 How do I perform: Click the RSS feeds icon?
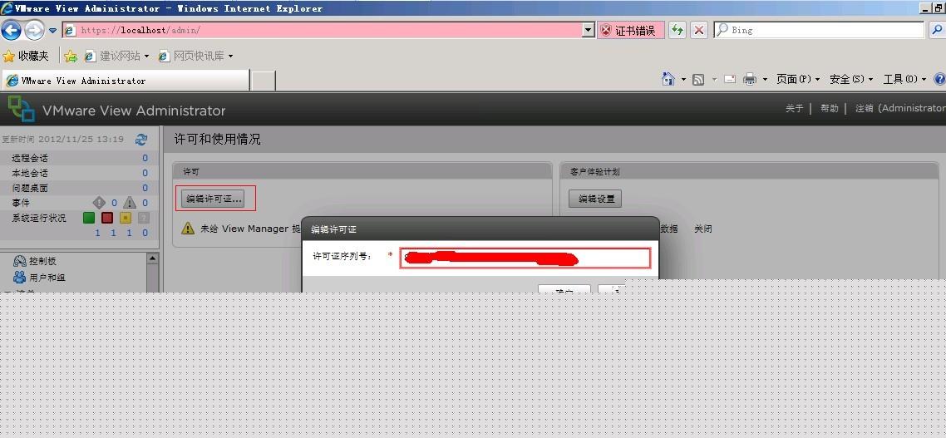[698, 79]
